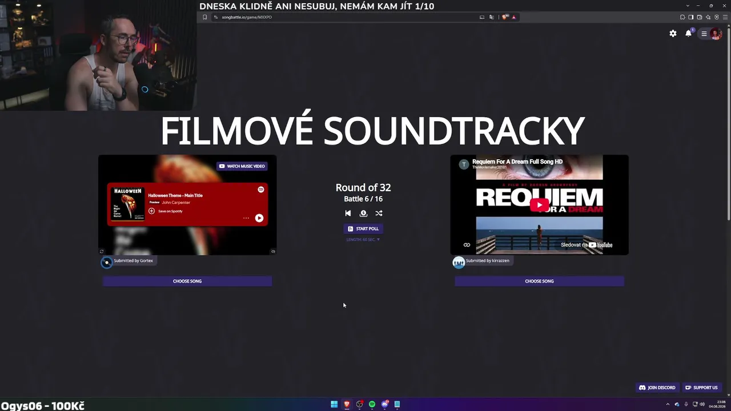This screenshot has width=731, height=411.
Task: Open the notifications bell
Action: pos(688,34)
